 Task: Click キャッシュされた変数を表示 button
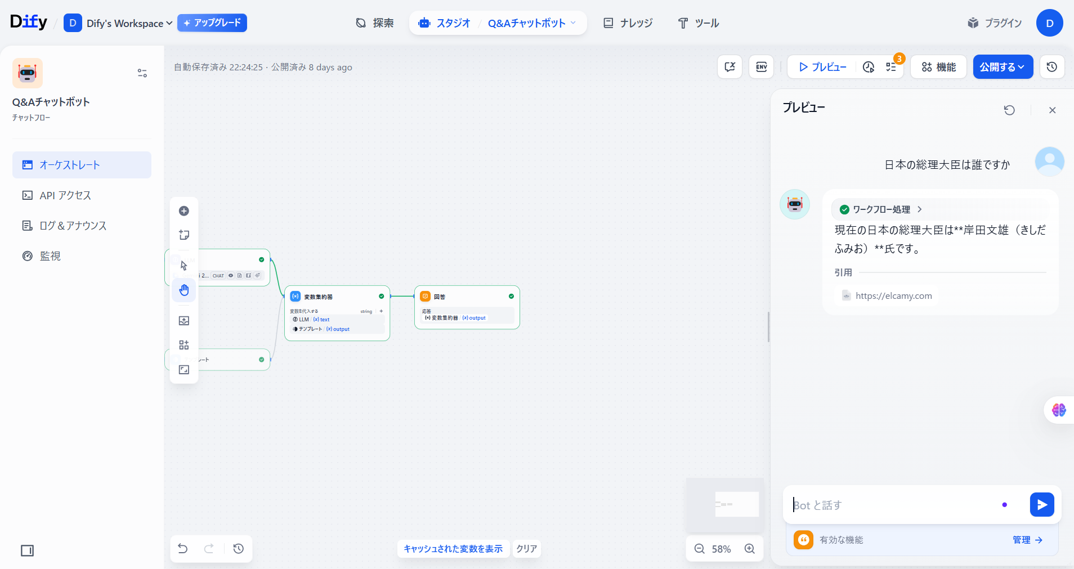[453, 549]
